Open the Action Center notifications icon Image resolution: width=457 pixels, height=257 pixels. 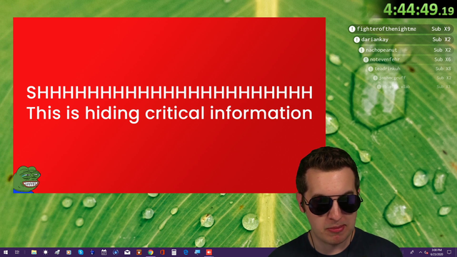point(449,252)
